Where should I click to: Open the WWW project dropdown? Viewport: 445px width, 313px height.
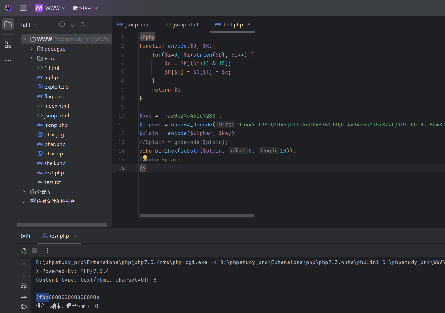coord(50,8)
